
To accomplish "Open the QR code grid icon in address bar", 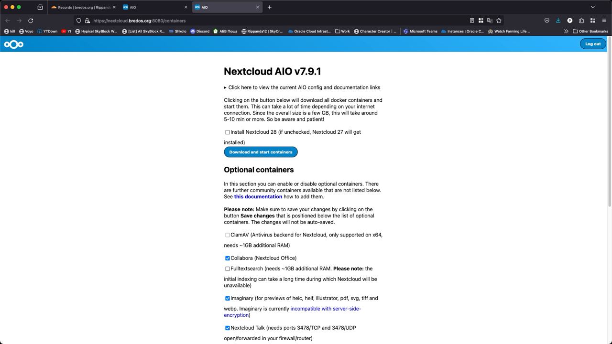I will tap(481, 21).
